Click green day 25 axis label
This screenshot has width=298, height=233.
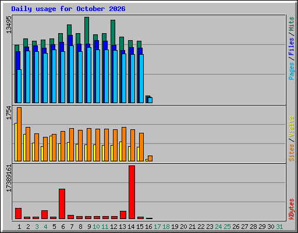(x=227, y=227)
